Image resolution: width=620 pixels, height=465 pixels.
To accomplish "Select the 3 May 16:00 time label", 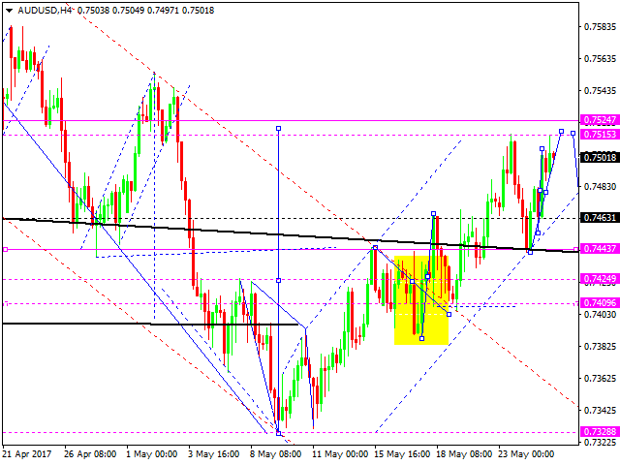I will tap(214, 454).
